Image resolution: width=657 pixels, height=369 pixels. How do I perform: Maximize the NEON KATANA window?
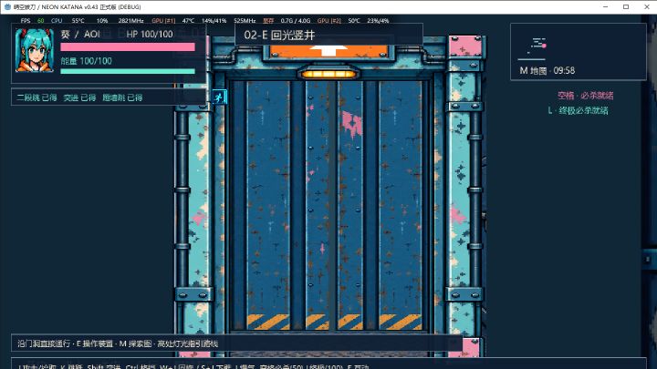pos(626,6)
